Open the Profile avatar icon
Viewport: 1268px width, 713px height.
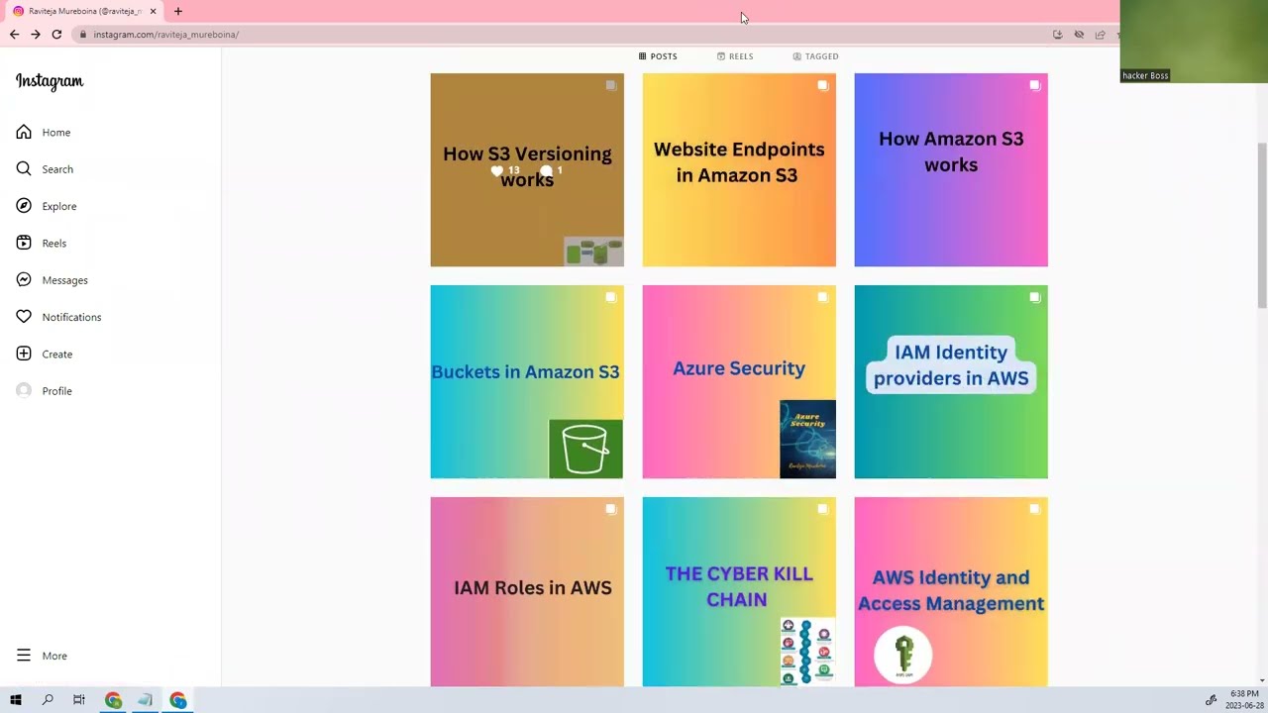tap(24, 391)
